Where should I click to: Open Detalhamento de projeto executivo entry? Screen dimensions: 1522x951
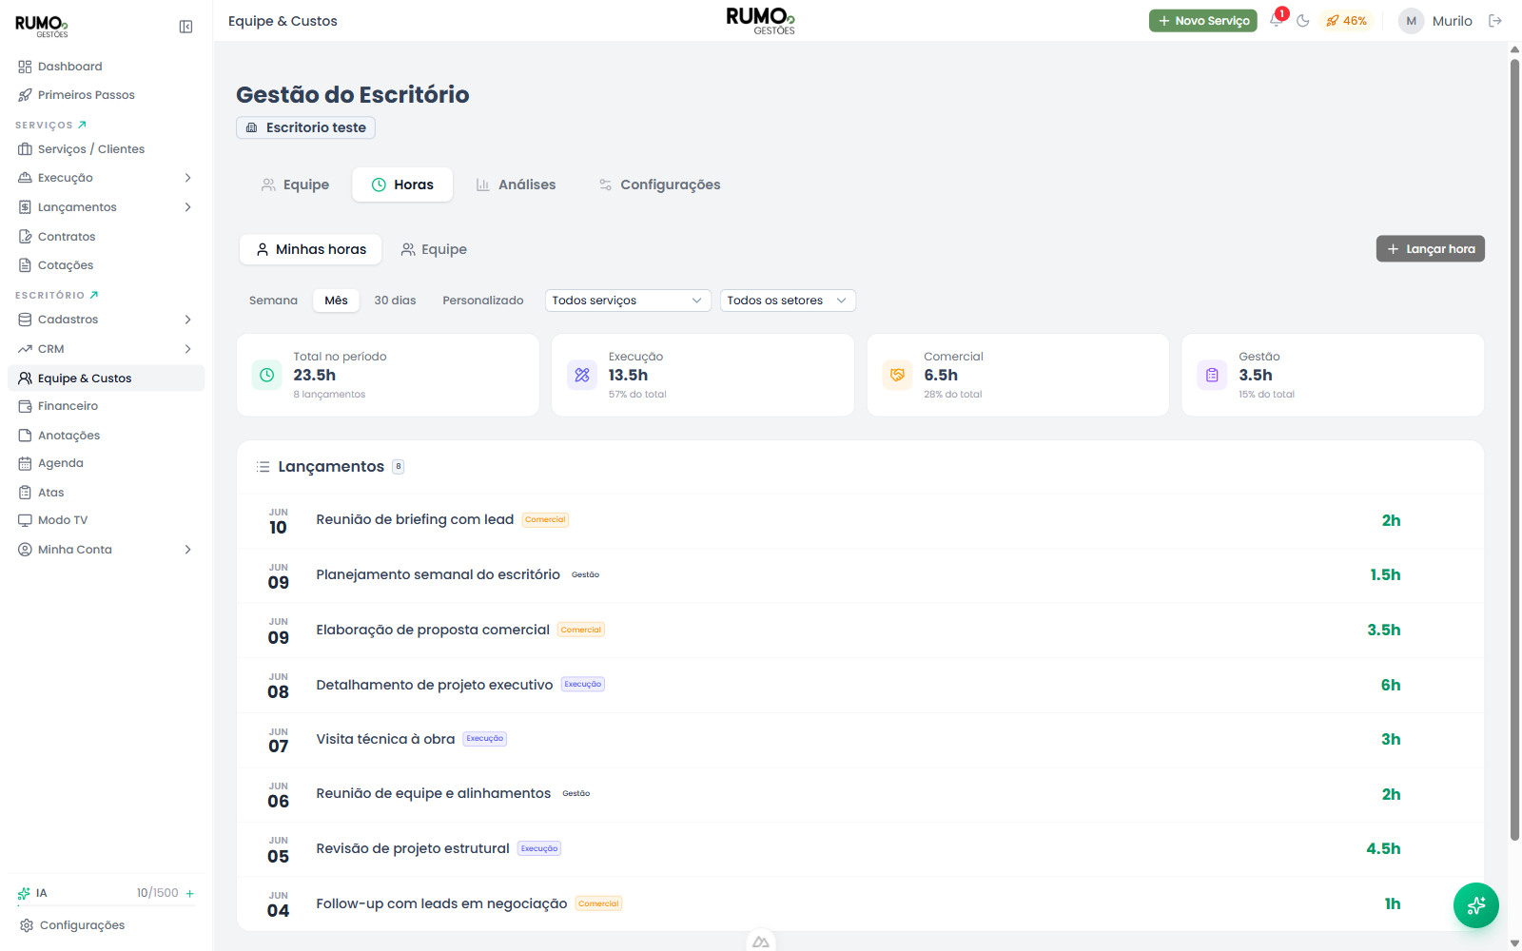click(860, 685)
